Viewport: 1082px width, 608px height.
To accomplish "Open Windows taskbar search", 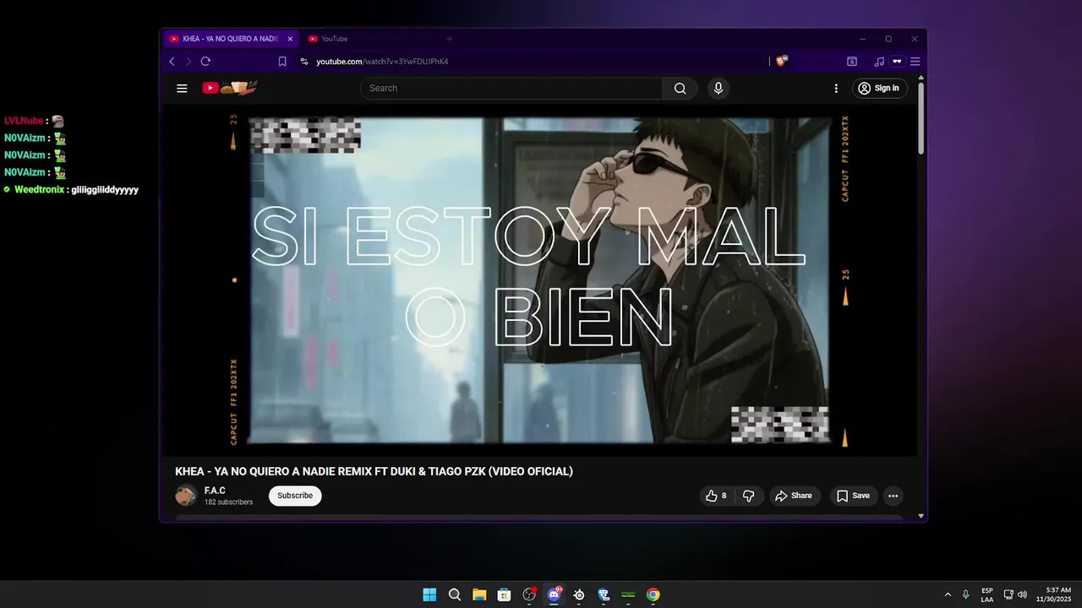I will (x=455, y=594).
